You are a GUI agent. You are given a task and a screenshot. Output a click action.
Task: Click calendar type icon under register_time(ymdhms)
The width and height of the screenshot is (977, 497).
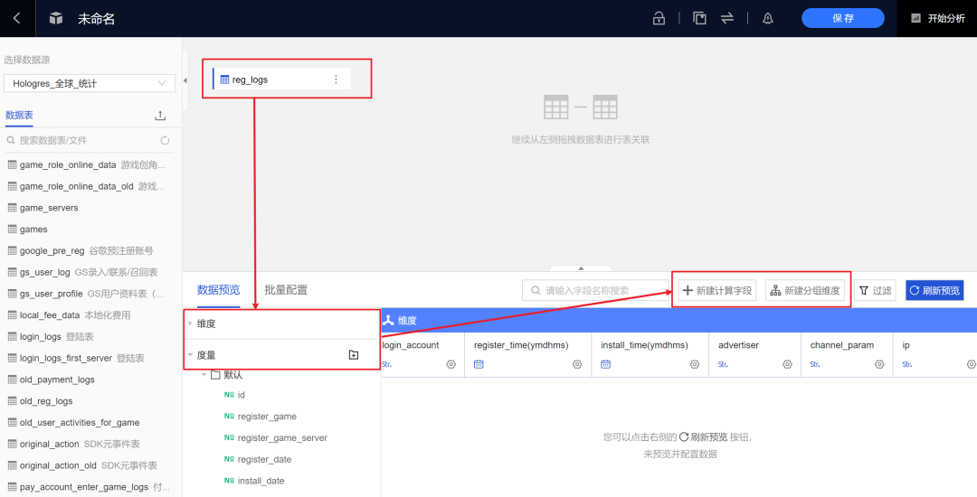pos(479,364)
